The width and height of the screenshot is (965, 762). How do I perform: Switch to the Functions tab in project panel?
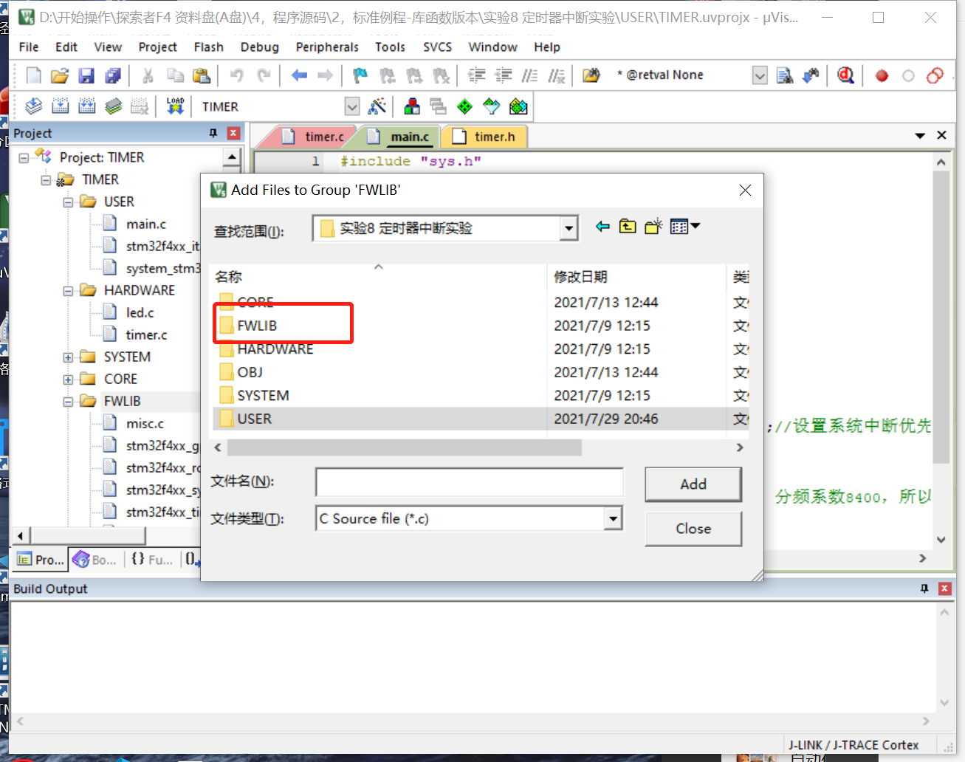(151, 560)
